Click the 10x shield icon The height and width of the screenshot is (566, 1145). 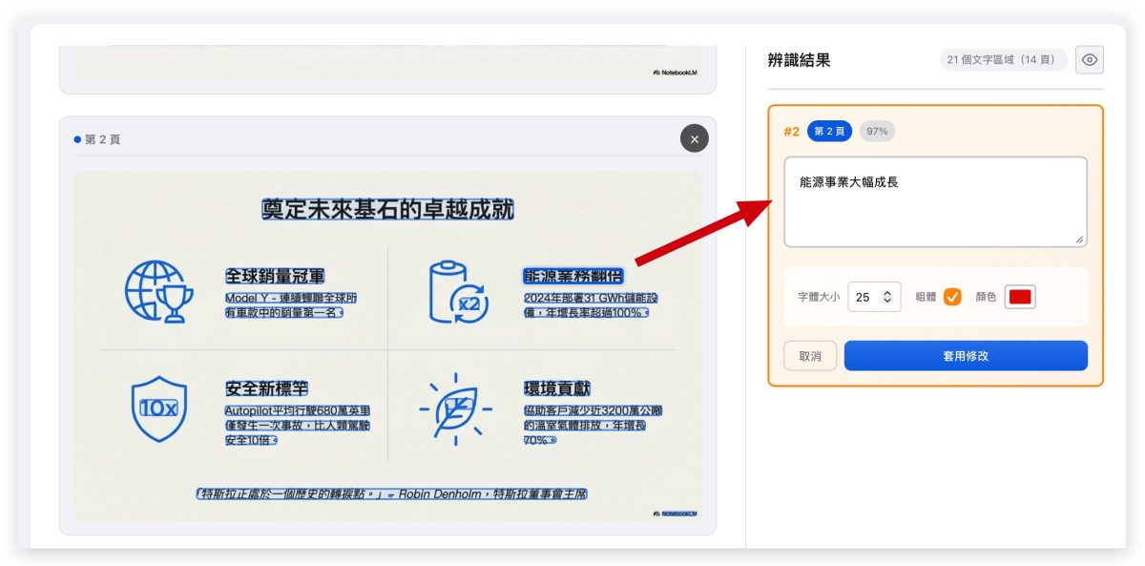pos(158,409)
